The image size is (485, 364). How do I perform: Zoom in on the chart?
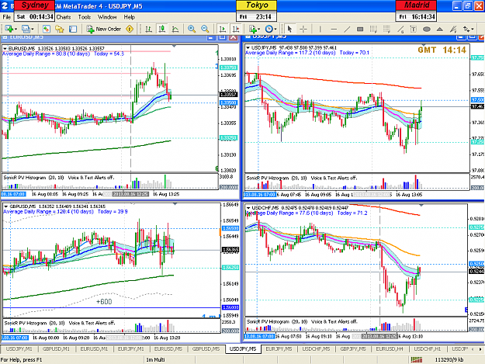192,29
